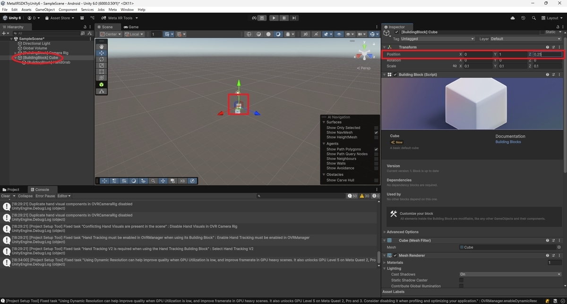
Task: Select the Rect tool
Action: tap(102, 72)
